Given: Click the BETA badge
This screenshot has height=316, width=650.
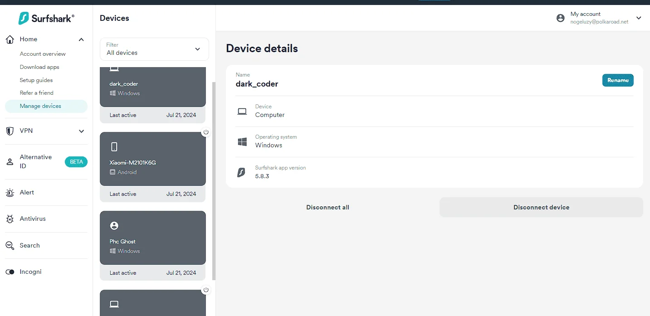Looking at the screenshot, I should point(76,162).
